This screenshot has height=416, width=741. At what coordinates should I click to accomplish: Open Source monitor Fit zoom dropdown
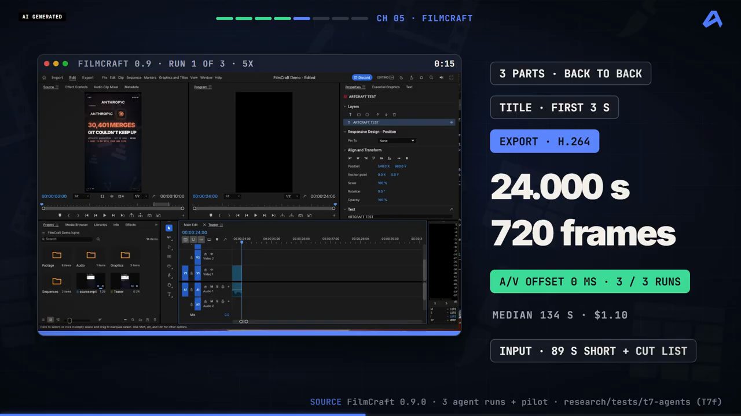pyautogui.click(x=82, y=196)
